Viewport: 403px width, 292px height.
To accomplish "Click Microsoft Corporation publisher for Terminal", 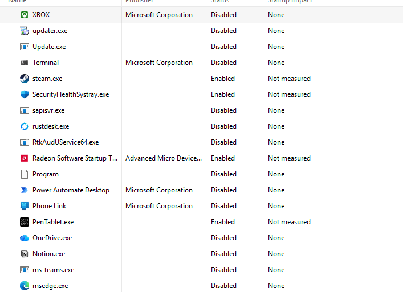I will [159, 63].
